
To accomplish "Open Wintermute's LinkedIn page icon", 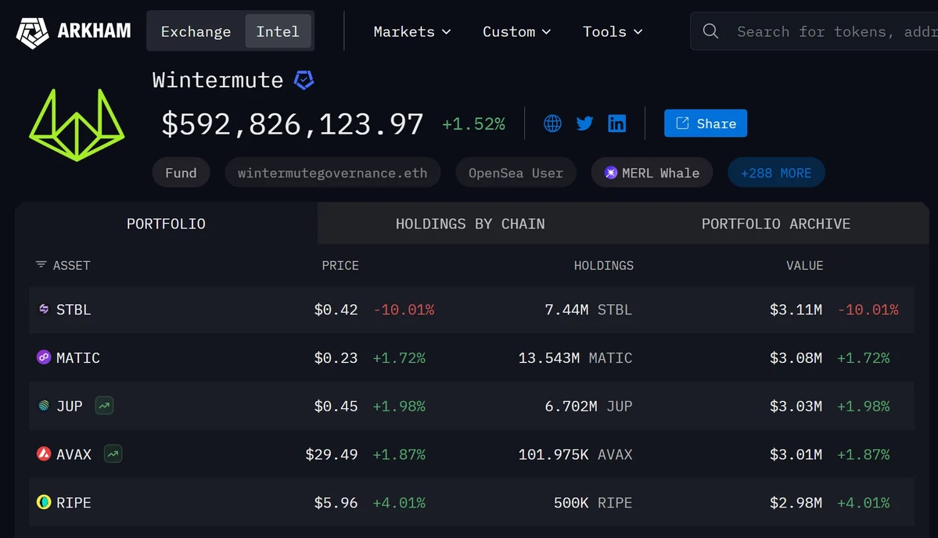I will 616,124.
